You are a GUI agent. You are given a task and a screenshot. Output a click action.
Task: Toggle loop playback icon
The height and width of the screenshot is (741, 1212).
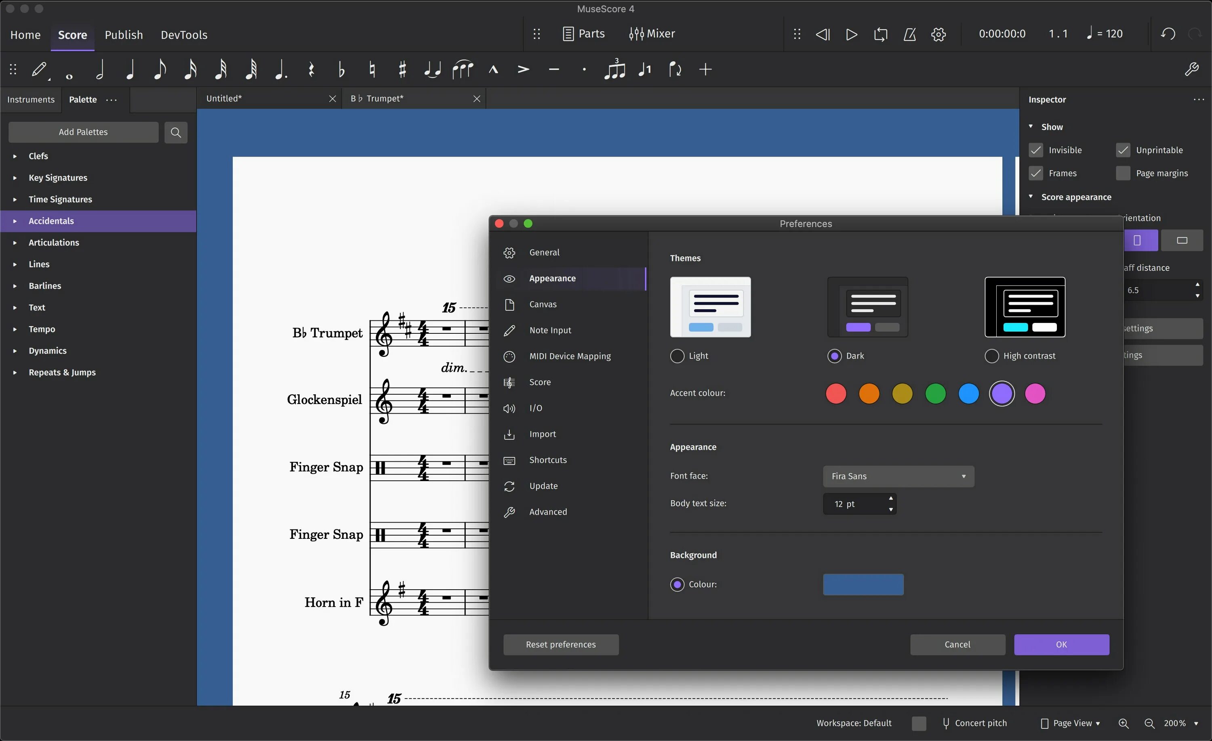(x=880, y=34)
